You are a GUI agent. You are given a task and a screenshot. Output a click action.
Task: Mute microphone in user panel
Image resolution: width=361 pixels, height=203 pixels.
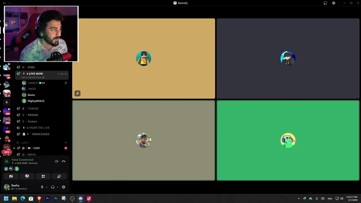coord(42,187)
